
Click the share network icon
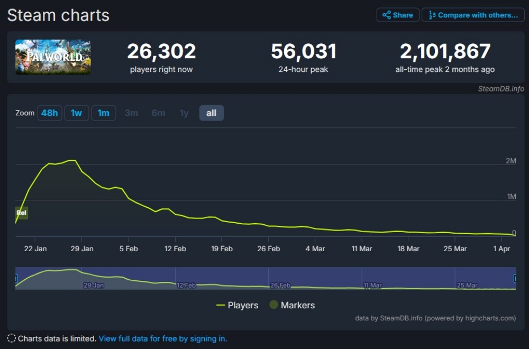pos(387,15)
